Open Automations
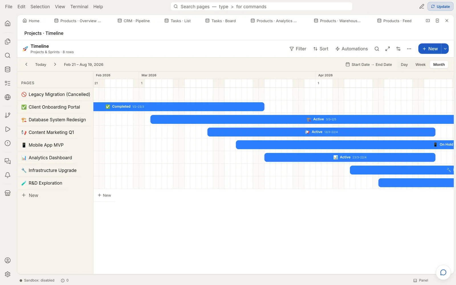 coord(352,49)
